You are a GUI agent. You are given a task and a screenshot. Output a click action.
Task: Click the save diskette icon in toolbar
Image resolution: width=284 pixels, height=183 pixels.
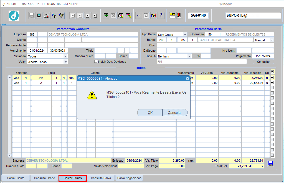32,16
